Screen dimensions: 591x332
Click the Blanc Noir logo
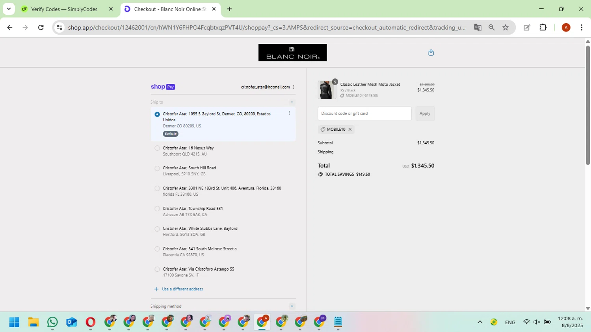click(x=292, y=52)
